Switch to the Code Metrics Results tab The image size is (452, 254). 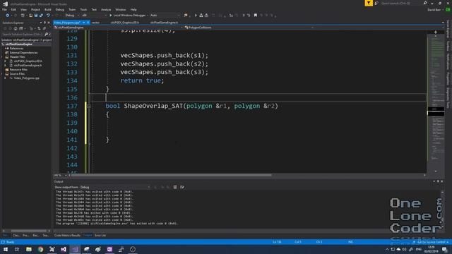[67, 236]
